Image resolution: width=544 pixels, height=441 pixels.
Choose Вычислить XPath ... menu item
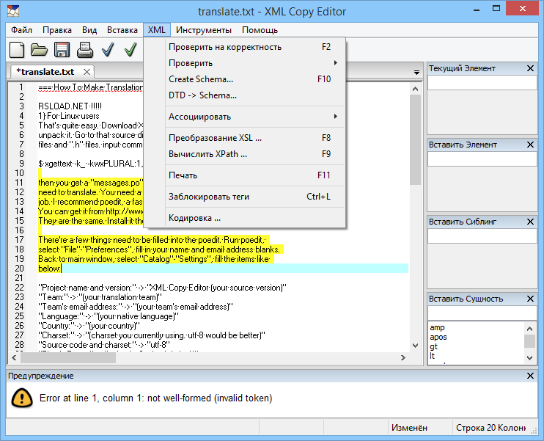click(x=245, y=154)
